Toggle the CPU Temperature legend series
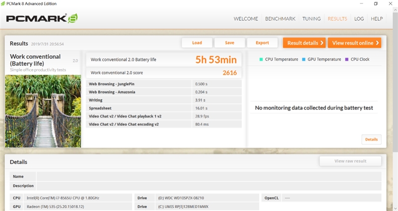The width and height of the screenshot is (398, 211). click(279, 59)
